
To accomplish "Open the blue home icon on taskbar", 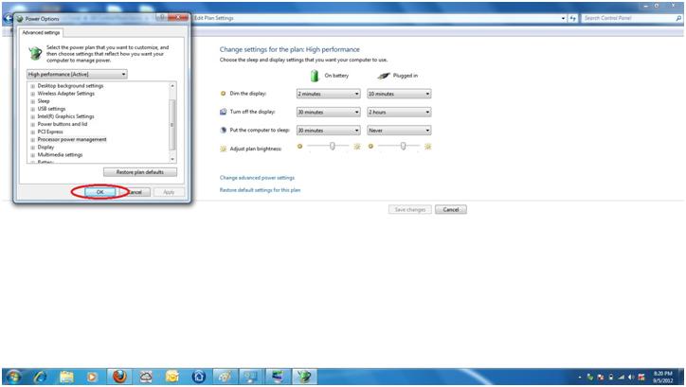I will [199, 376].
